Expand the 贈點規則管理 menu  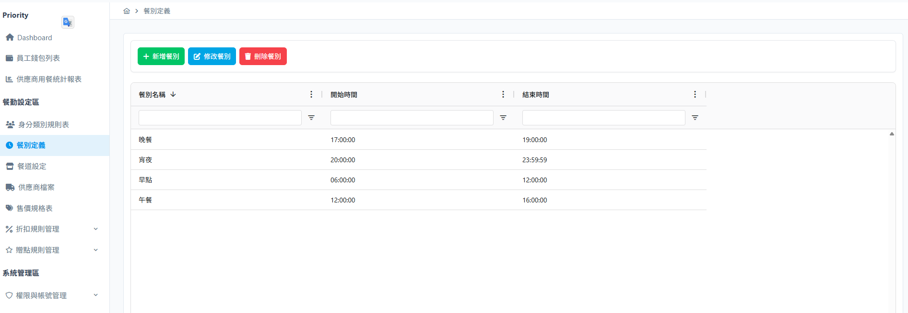pos(96,250)
